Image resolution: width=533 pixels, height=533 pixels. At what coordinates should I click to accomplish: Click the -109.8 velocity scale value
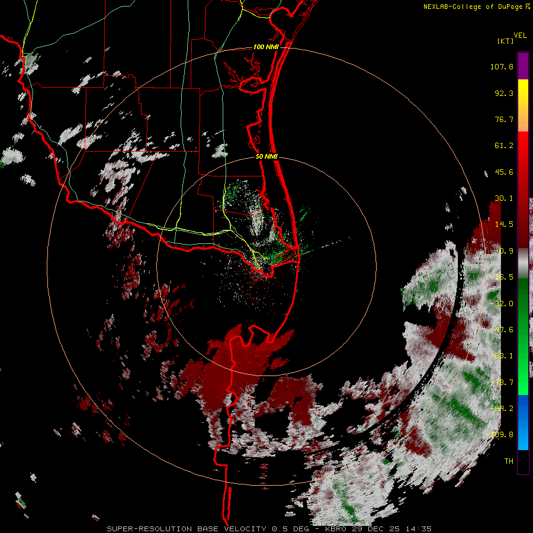pyautogui.click(x=500, y=435)
